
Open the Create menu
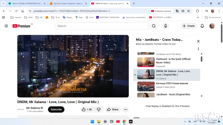[x=189, y=26]
